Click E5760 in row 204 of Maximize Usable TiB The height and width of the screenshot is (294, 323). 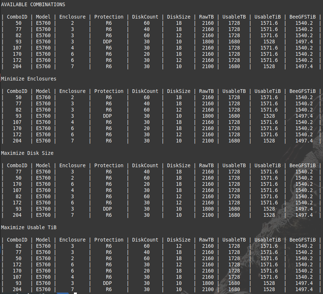tap(43, 290)
